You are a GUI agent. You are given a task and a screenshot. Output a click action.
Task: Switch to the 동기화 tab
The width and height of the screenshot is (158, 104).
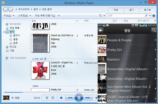click(x=147, y=10)
